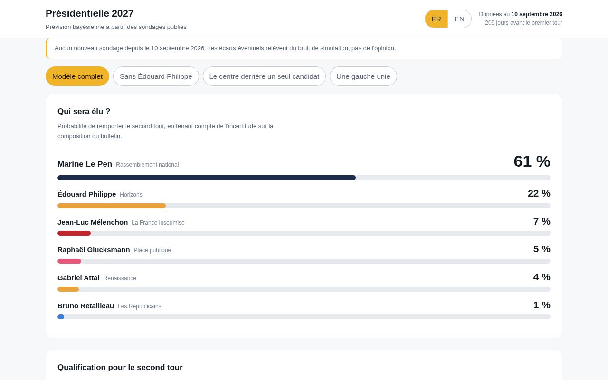
Task: Click Édouard Philippe's orange probability bar
Action: tap(112, 206)
